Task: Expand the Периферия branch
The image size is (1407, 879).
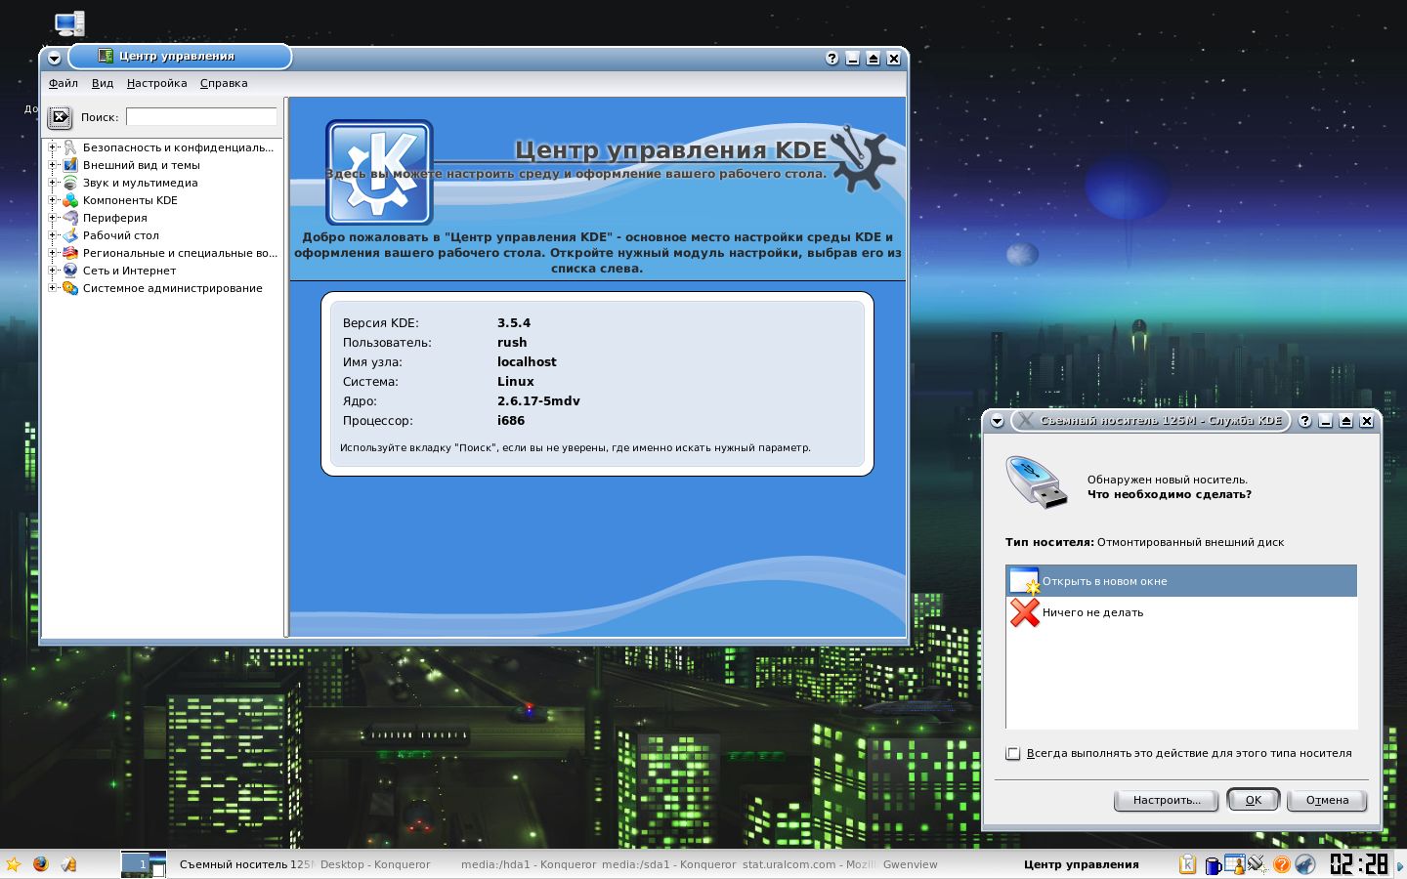Action: pyautogui.click(x=53, y=218)
